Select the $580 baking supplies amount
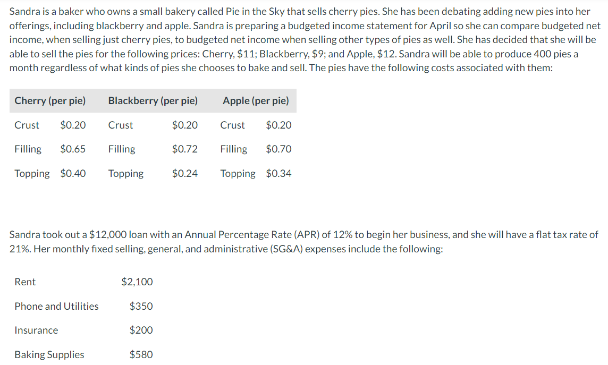Image resolution: width=608 pixels, height=365 pixels. [x=141, y=354]
